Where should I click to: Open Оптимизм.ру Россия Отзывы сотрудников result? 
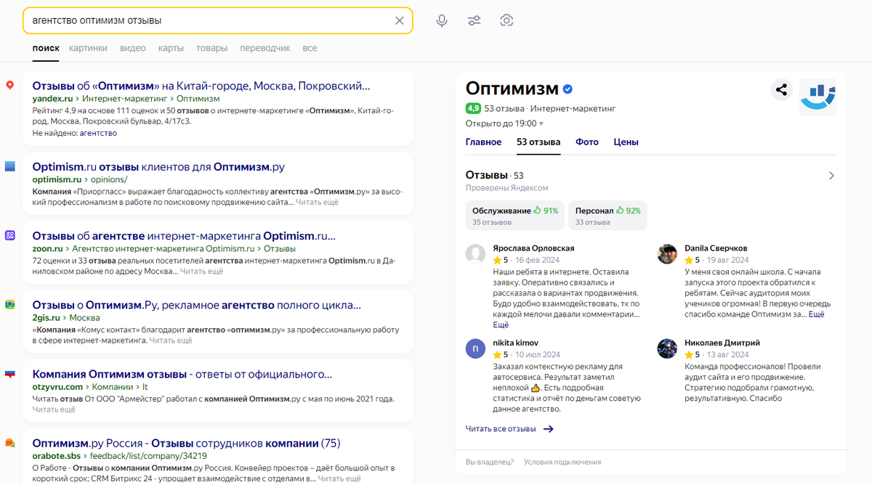point(186,444)
